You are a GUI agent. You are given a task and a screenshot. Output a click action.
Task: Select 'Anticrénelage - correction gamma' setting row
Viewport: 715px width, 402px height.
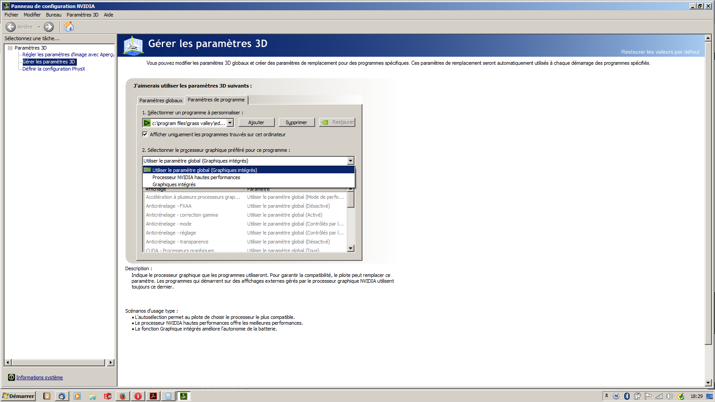[245, 215]
